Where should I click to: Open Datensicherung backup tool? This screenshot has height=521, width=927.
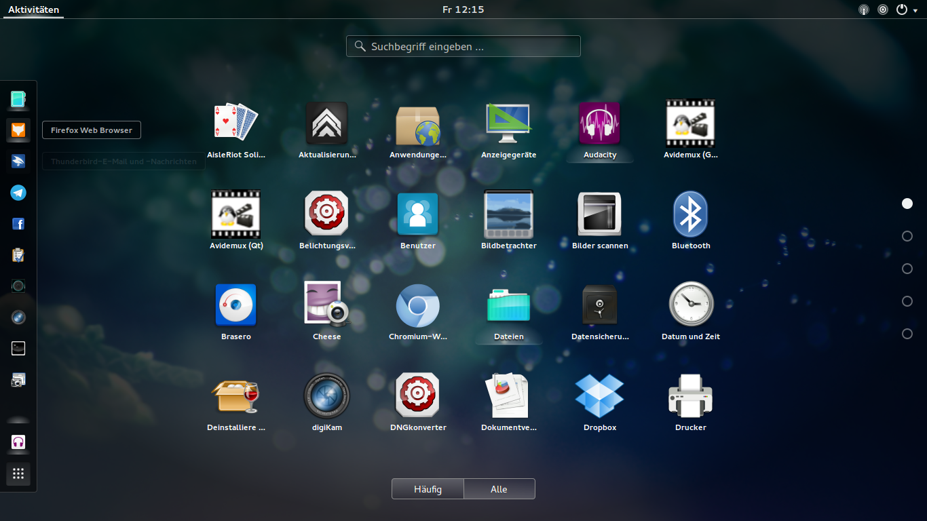click(600, 305)
